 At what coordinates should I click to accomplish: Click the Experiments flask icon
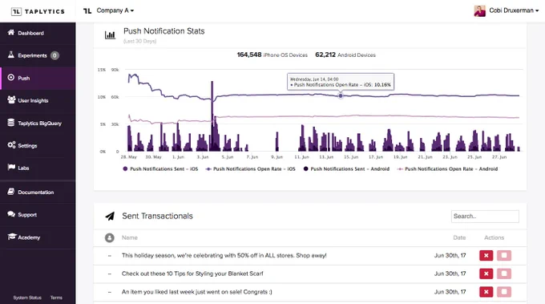pyautogui.click(x=11, y=55)
